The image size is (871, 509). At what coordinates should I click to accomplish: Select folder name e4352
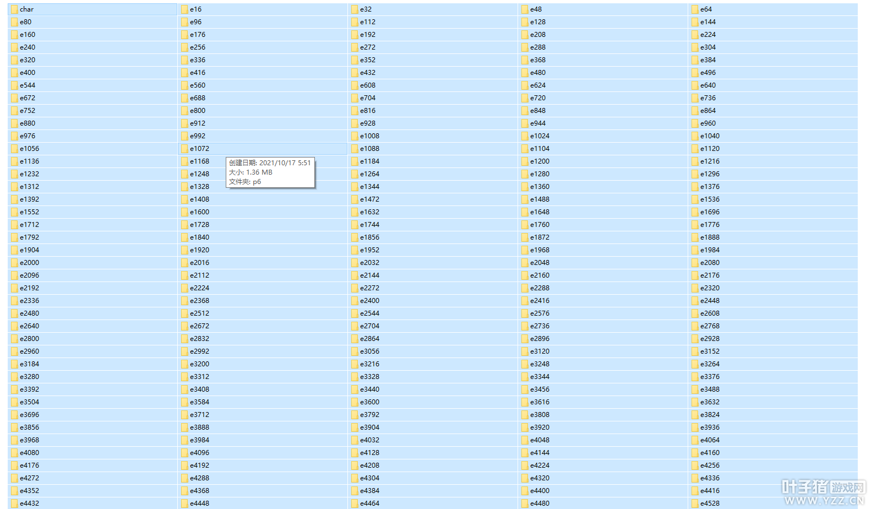point(29,491)
